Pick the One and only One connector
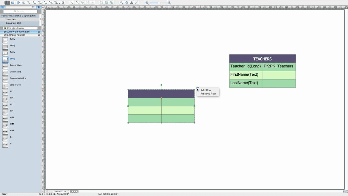Screen dimensions: 348x196 [x=5, y=79]
